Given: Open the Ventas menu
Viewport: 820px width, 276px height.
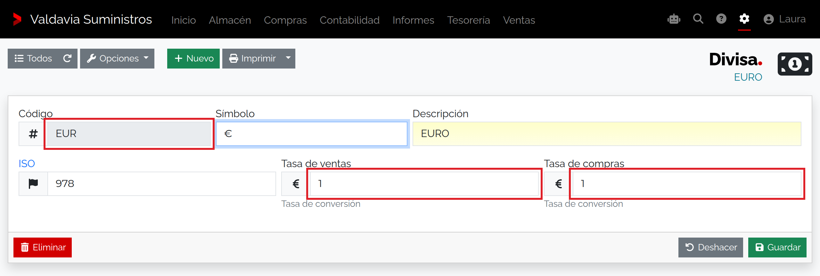Looking at the screenshot, I should coord(519,20).
